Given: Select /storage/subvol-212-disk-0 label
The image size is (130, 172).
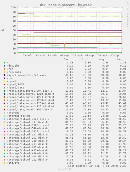Looking at the screenshot, I should [27, 160].
